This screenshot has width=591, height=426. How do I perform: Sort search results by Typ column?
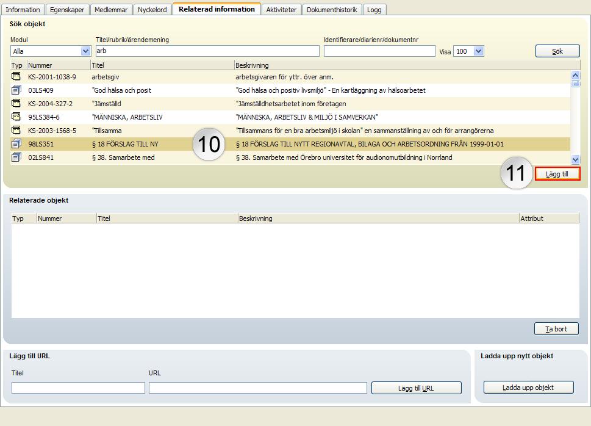[18, 65]
